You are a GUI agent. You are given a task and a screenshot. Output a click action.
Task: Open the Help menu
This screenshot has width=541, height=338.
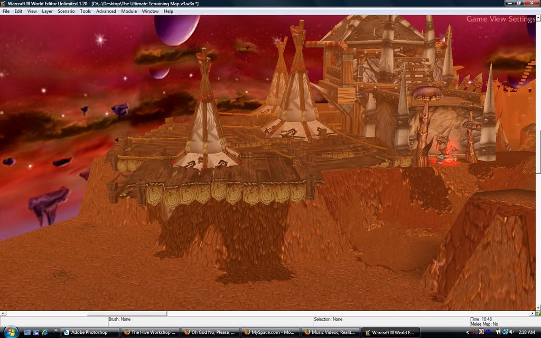tap(169, 11)
